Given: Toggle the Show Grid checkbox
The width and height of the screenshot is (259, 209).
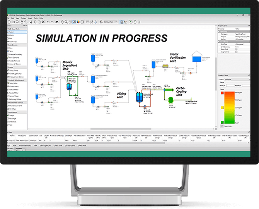Looking at the screenshot, I should (236, 50).
